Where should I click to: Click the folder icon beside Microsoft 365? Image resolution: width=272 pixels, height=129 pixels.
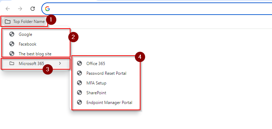click(x=12, y=63)
